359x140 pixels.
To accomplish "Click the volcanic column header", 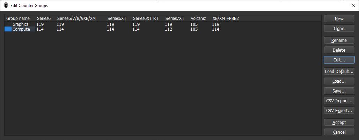I will coord(199,18).
